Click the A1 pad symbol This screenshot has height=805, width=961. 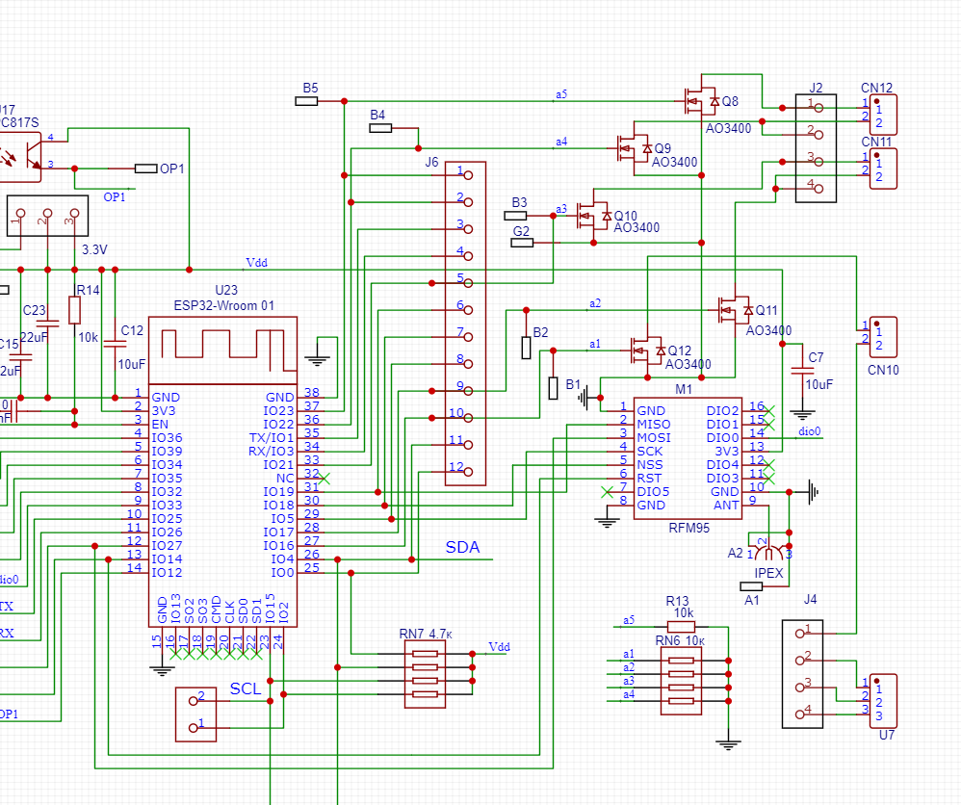751,586
